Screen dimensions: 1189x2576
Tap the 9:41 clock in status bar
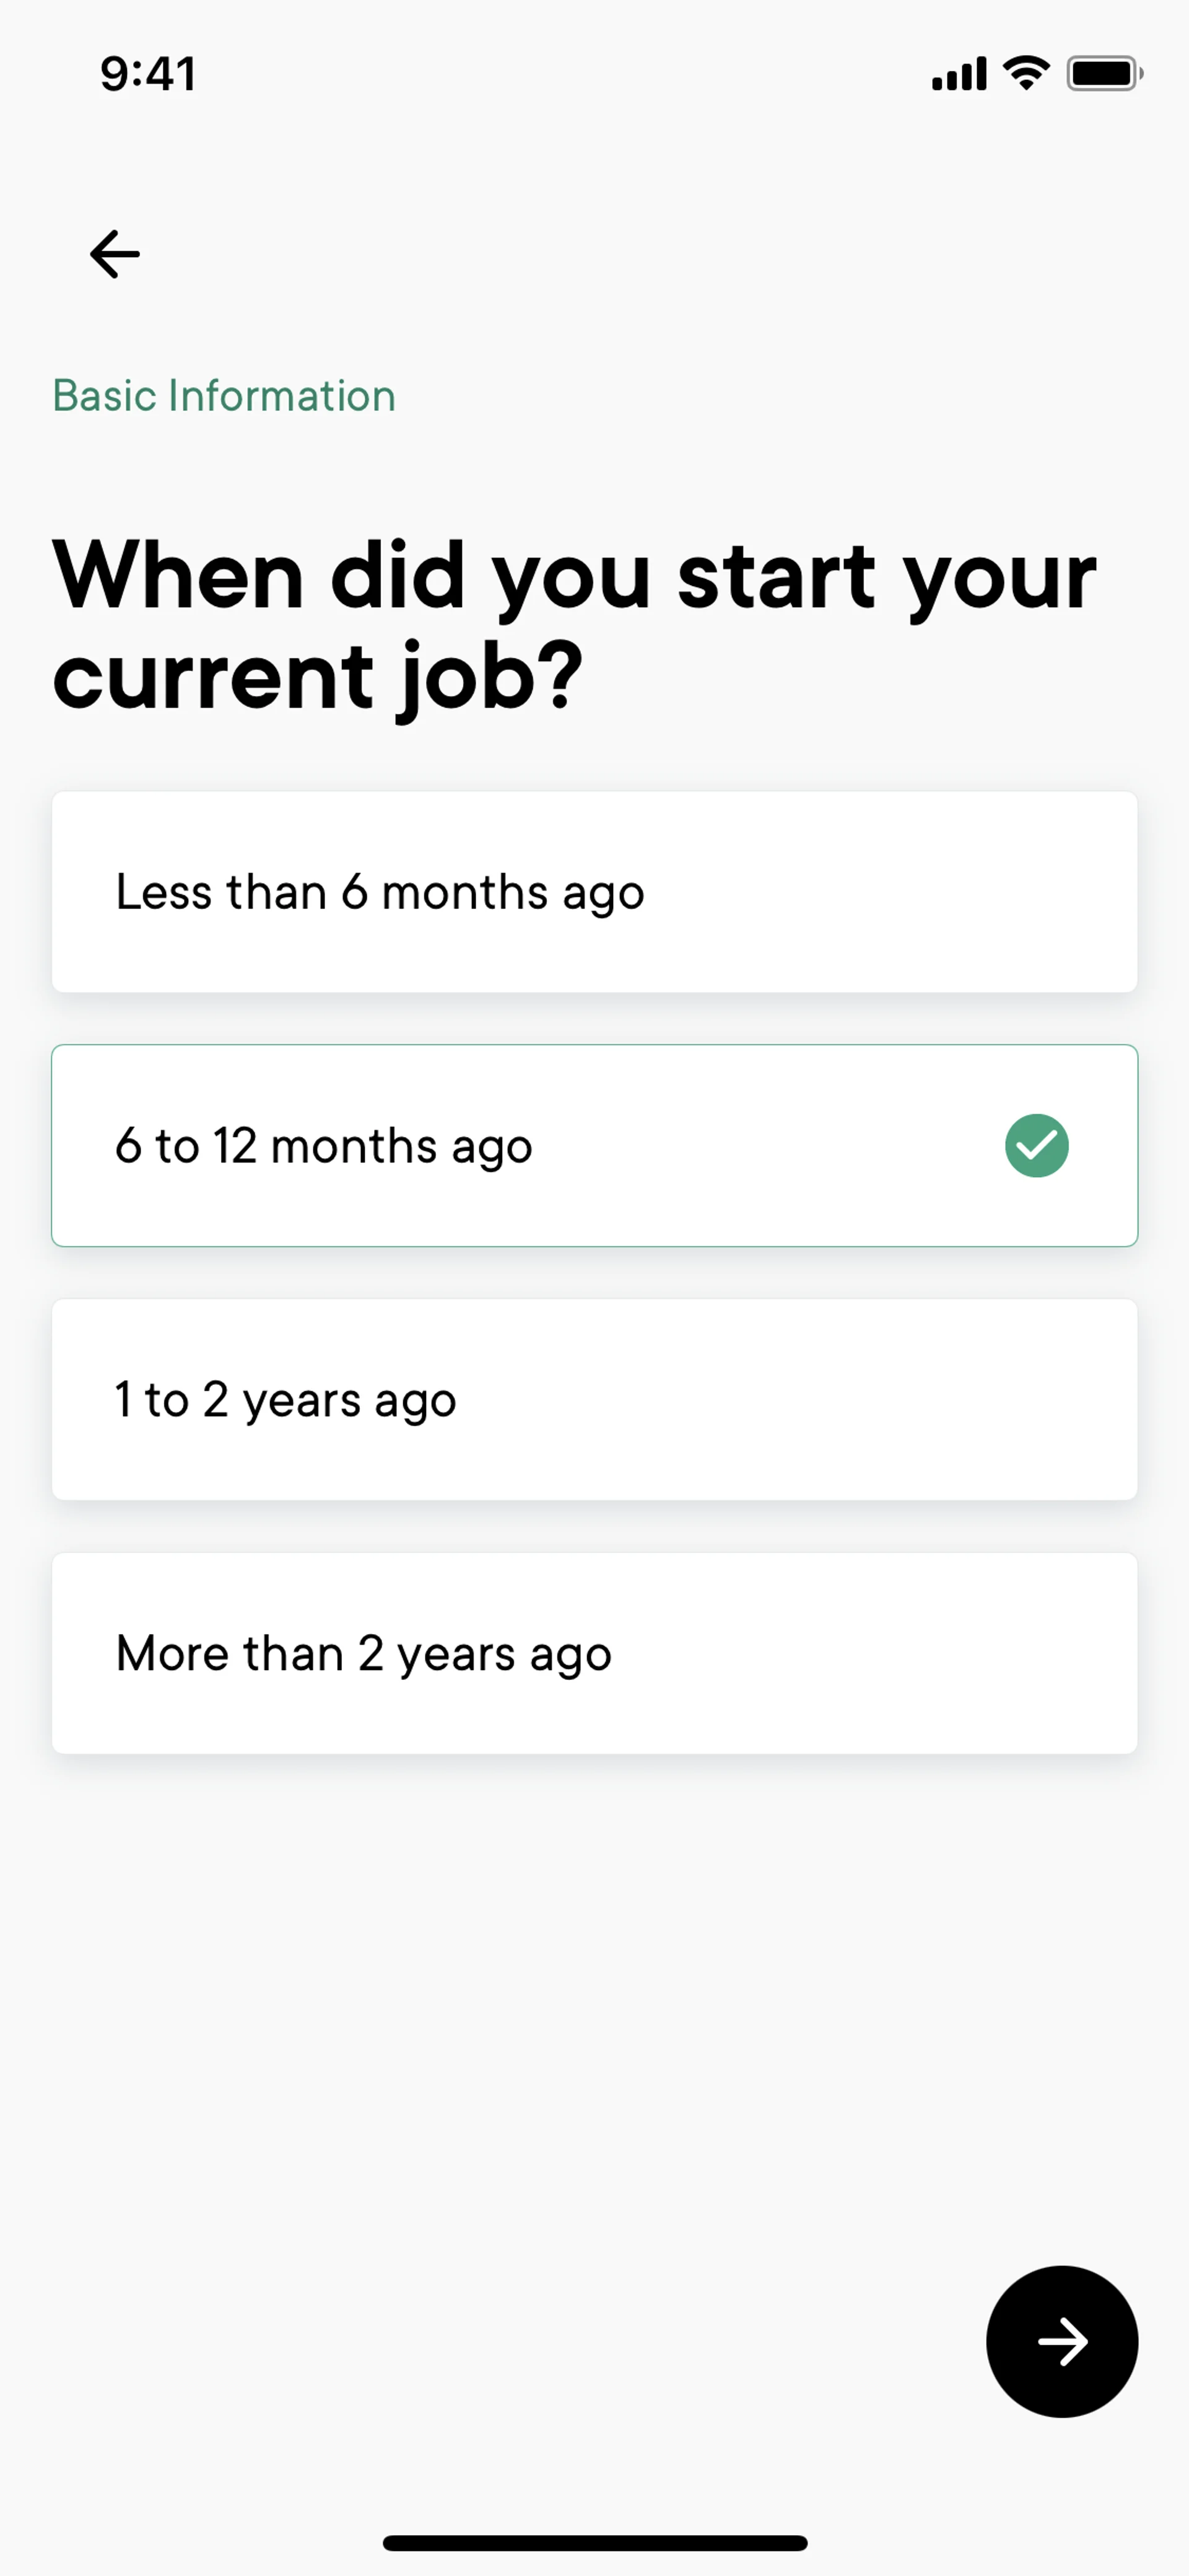[x=148, y=74]
